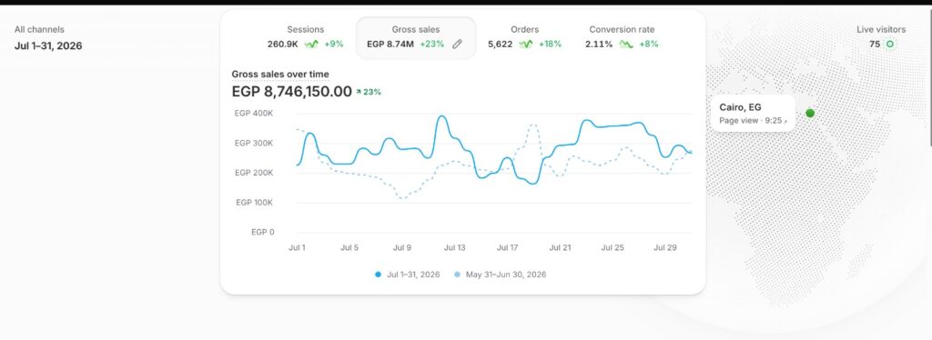Viewport: 932px width, 340px height.
Task: Click the Conversion rate sparkline icon
Action: click(626, 44)
